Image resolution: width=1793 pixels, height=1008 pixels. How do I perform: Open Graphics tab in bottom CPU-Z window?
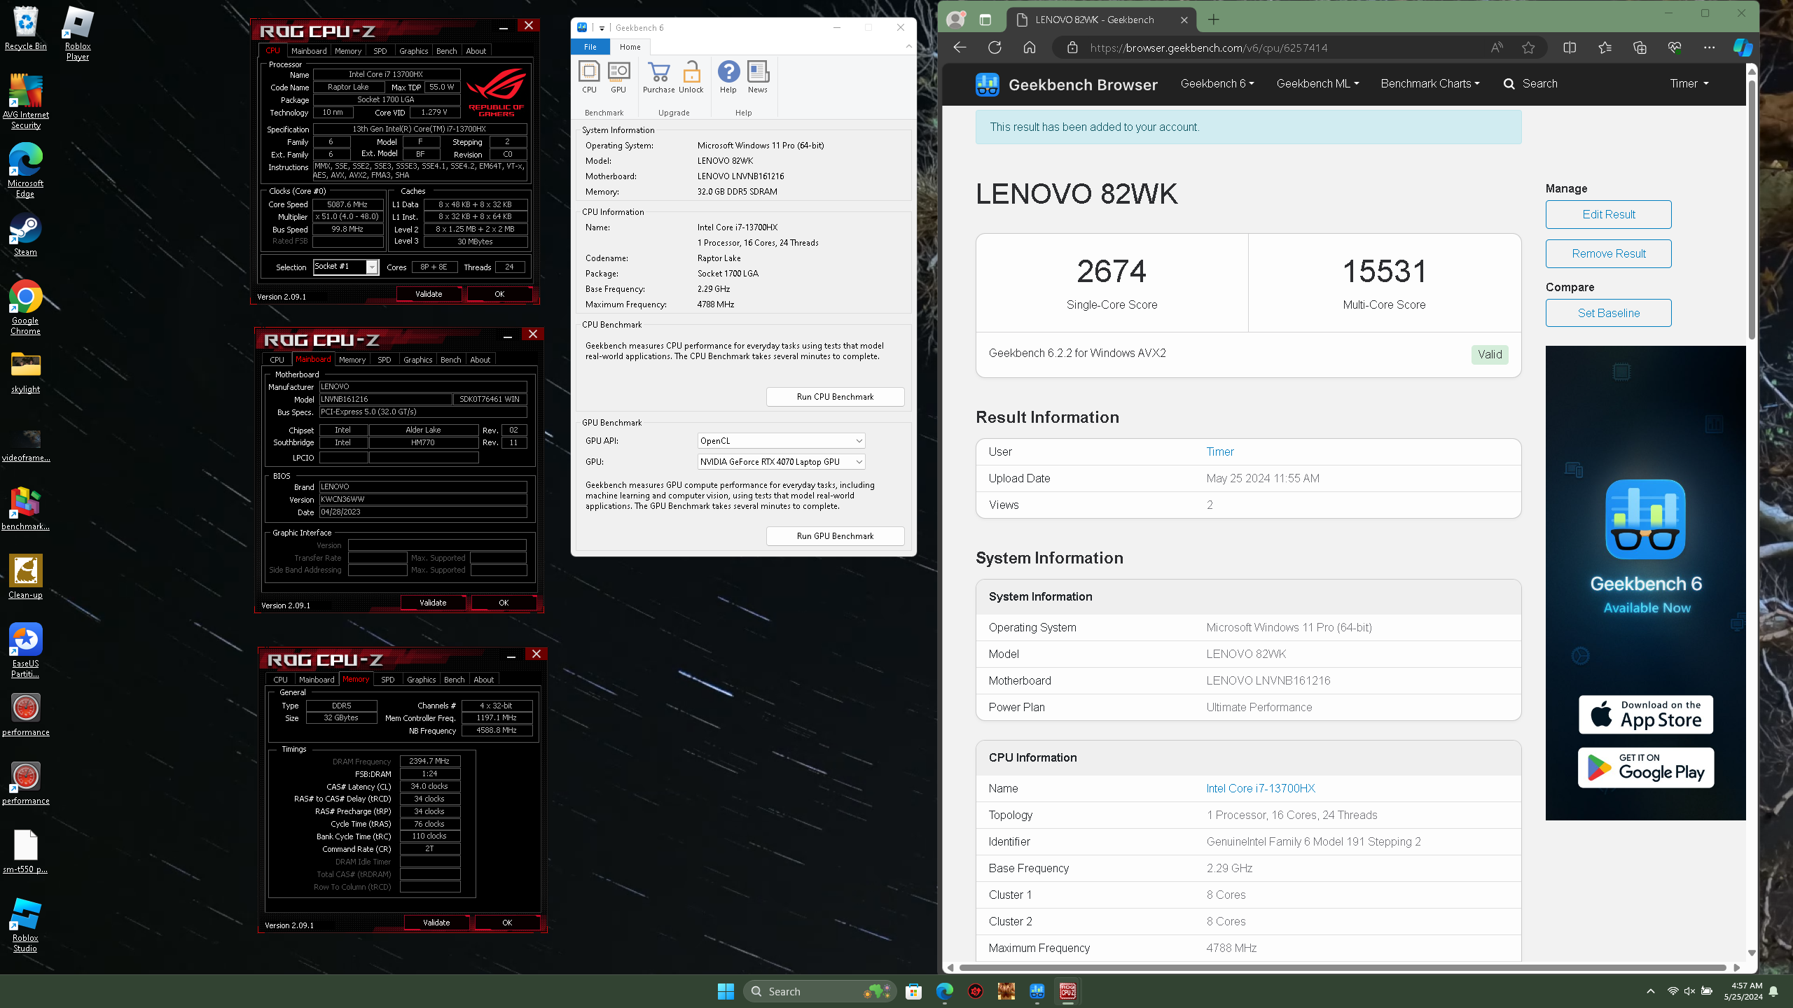click(x=421, y=680)
